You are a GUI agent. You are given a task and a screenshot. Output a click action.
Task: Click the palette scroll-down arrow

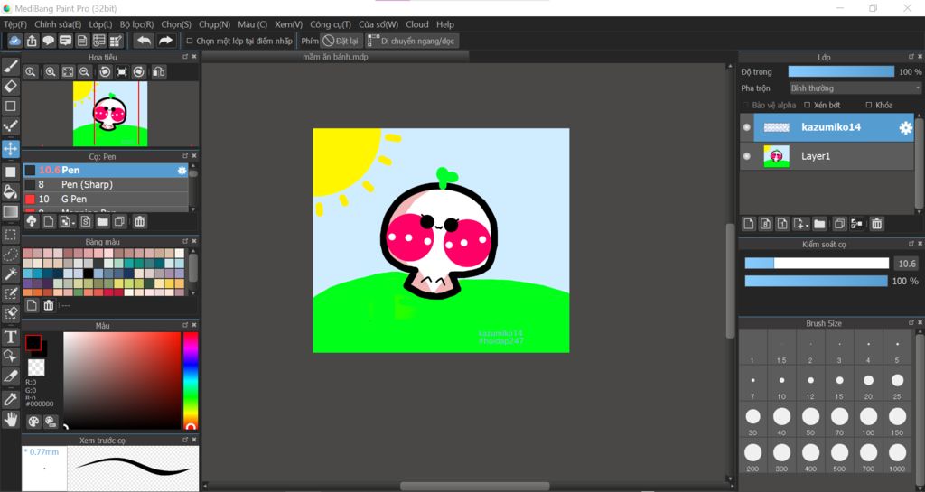click(x=193, y=292)
